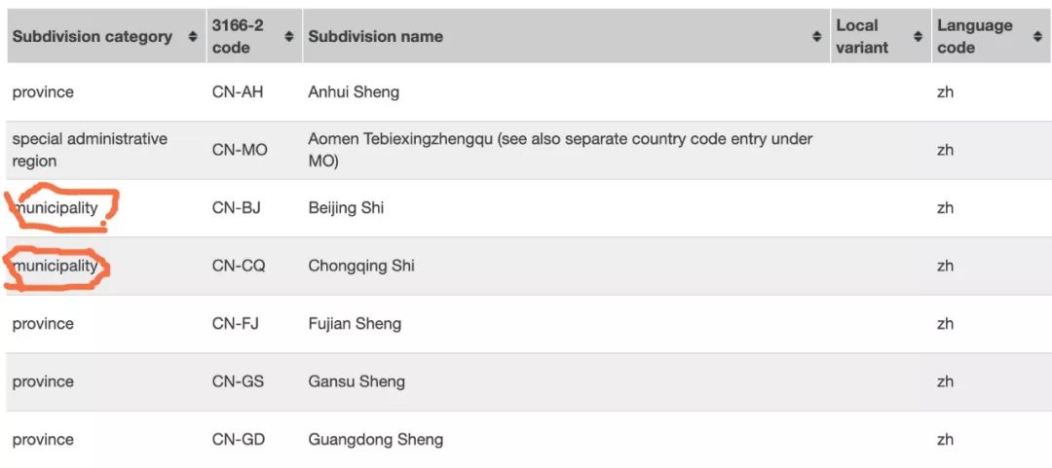1052x468 pixels.
Task: Select the Subdivision name header text
Action: click(x=375, y=36)
